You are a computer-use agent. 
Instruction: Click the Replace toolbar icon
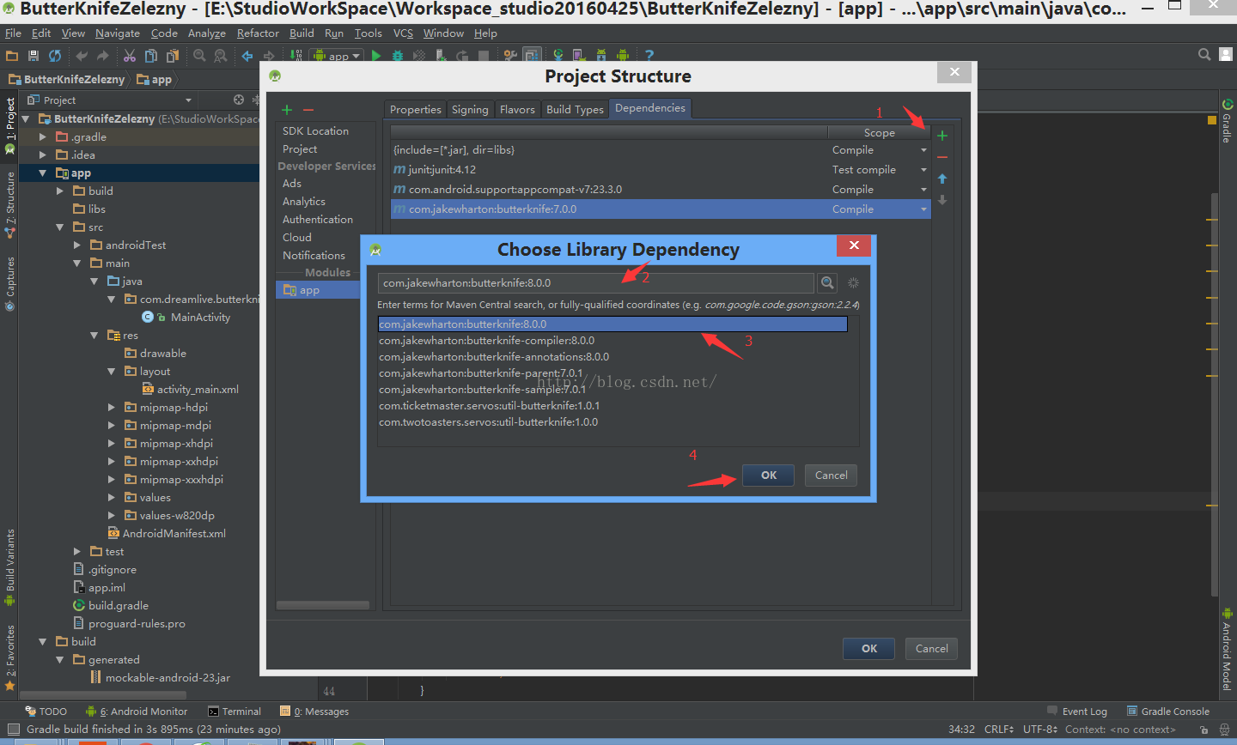(x=220, y=56)
